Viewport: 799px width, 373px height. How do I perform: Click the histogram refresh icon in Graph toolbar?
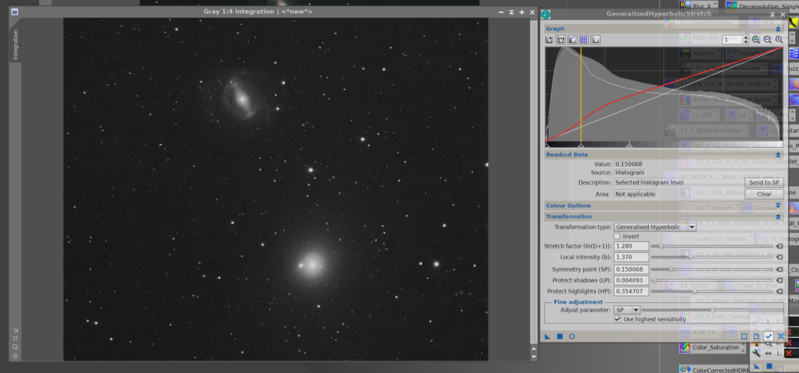click(549, 40)
